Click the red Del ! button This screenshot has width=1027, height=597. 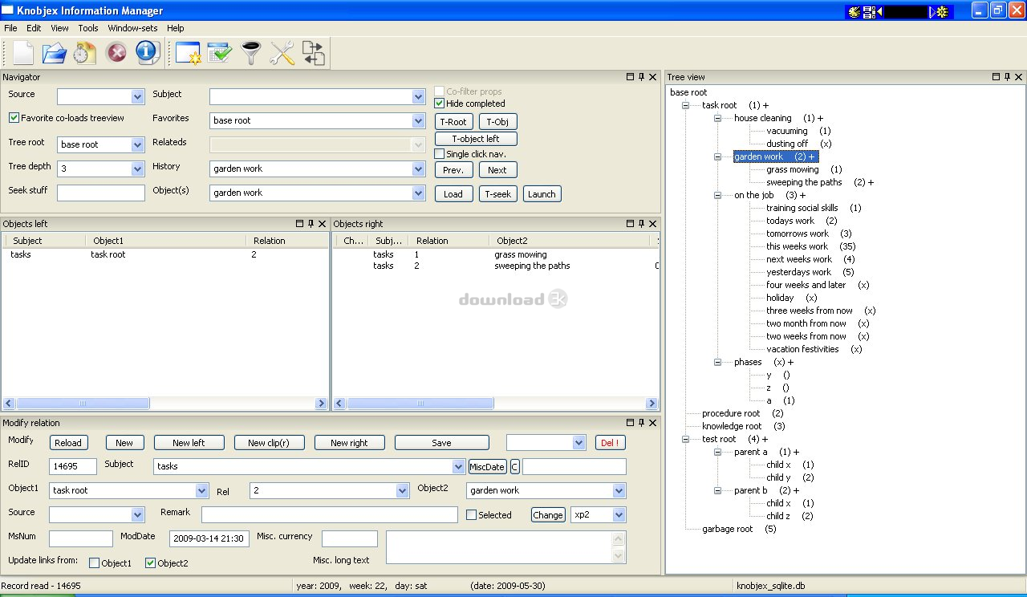[x=611, y=443]
